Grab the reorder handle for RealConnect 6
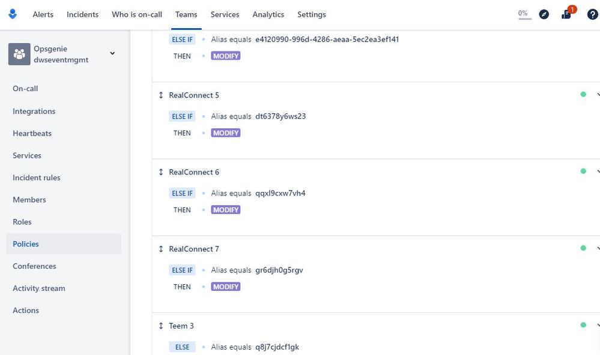Image resolution: width=600 pixels, height=355 pixels. click(x=161, y=172)
